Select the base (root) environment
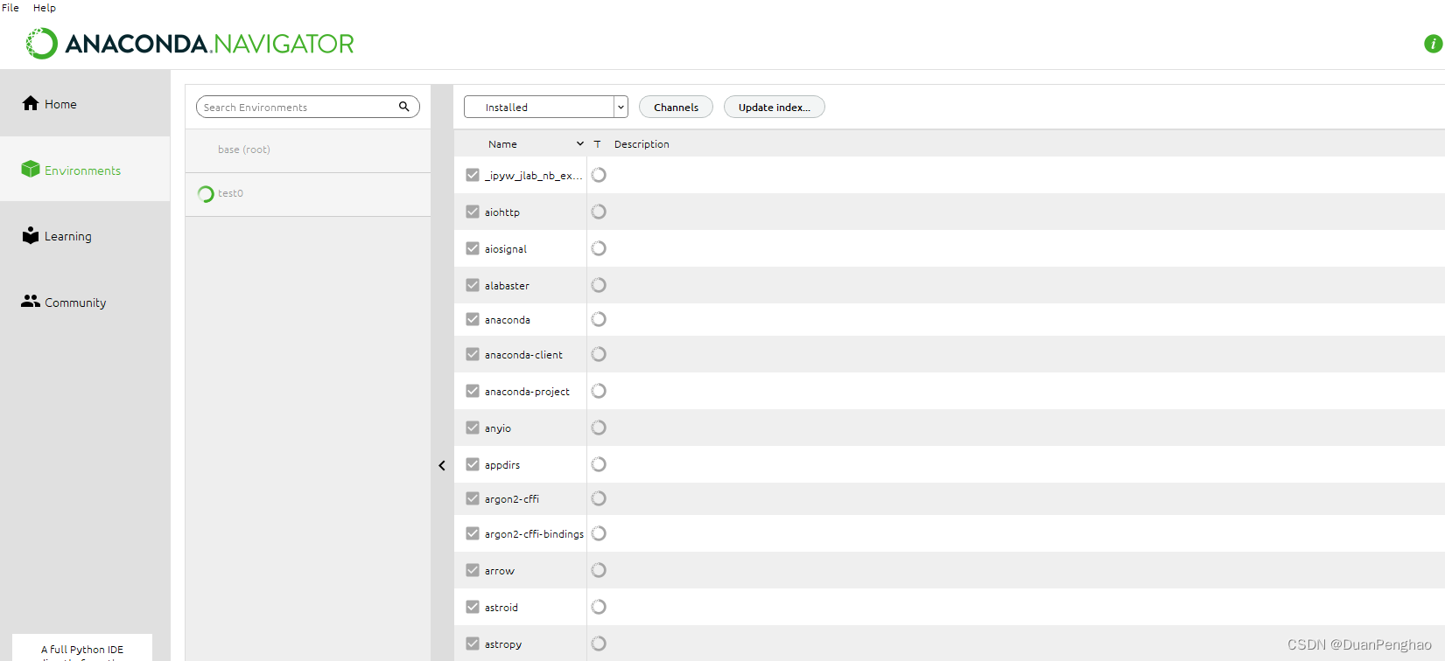Image resolution: width=1445 pixels, height=661 pixels. click(308, 150)
